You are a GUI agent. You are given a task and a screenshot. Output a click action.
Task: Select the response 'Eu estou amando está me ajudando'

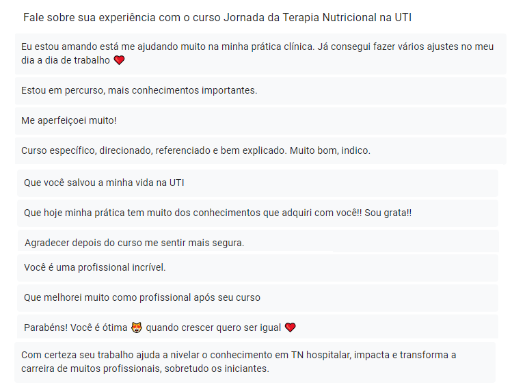click(260, 54)
